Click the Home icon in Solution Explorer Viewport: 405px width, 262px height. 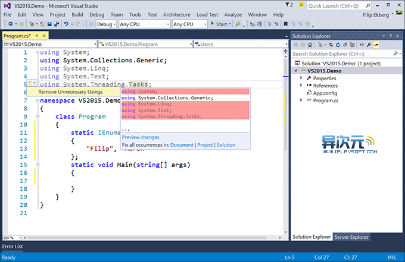click(310, 45)
